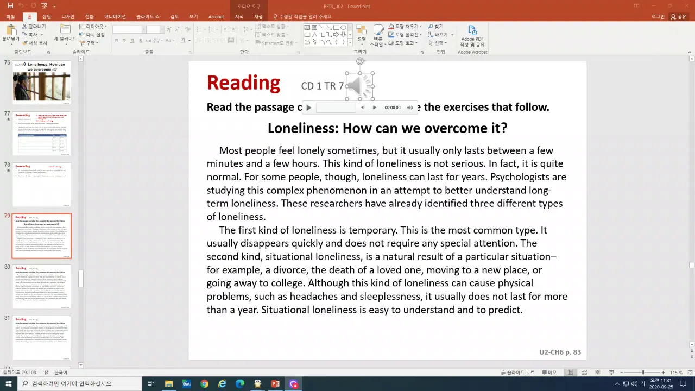
Task: Click the zoom slider in status bar
Action: click(x=643, y=373)
